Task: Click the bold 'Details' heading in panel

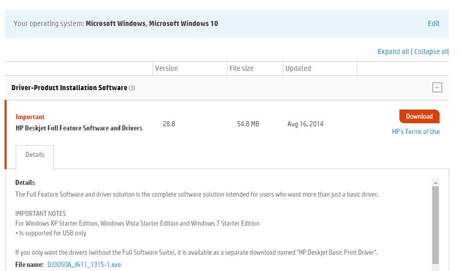Action: [25, 182]
